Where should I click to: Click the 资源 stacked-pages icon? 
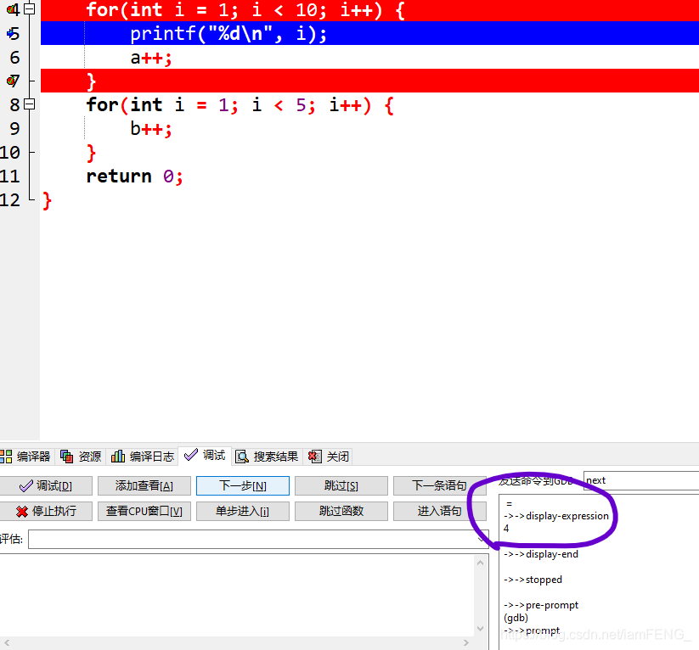[x=67, y=457]
